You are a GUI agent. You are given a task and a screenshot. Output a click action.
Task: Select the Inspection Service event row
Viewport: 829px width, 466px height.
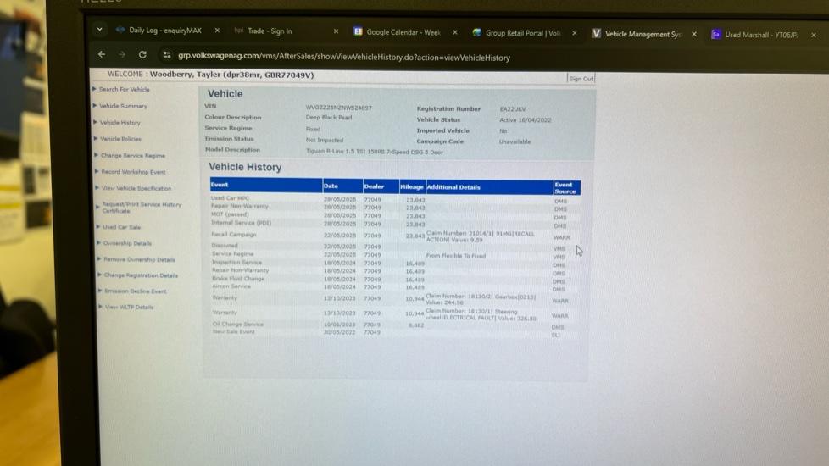395,264
